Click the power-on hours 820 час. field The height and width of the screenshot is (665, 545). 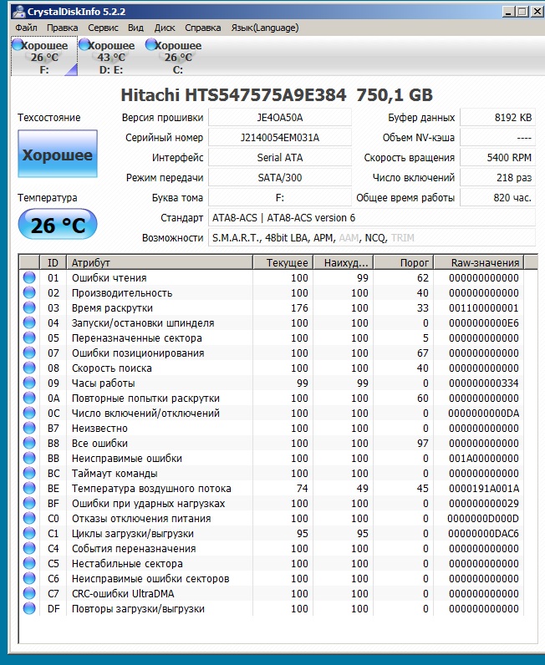tap(497, 198)
